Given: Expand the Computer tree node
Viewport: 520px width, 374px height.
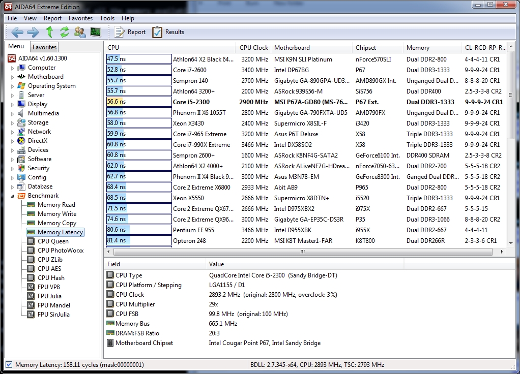Looking at the screenshot, I should pos(13,68).
